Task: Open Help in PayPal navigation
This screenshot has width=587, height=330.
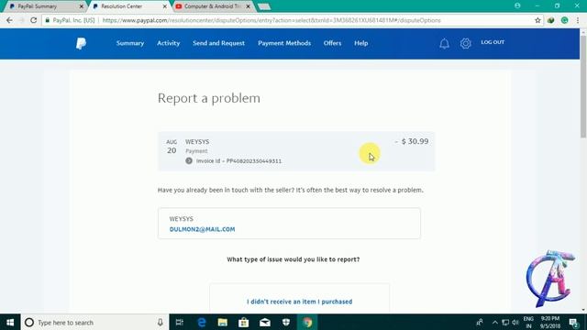Action: pos(360,43)
